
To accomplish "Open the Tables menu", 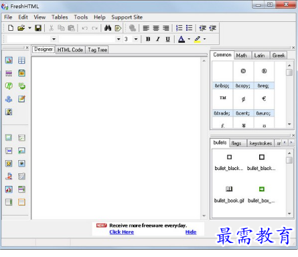I will pos(60,17).
